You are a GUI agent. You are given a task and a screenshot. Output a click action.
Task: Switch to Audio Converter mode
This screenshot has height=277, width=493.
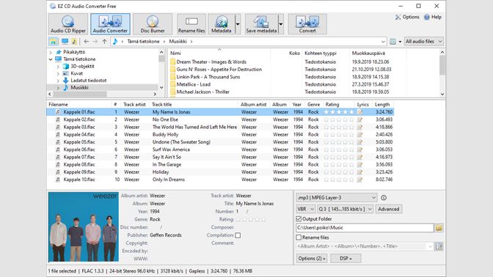(x=110, y=24)
